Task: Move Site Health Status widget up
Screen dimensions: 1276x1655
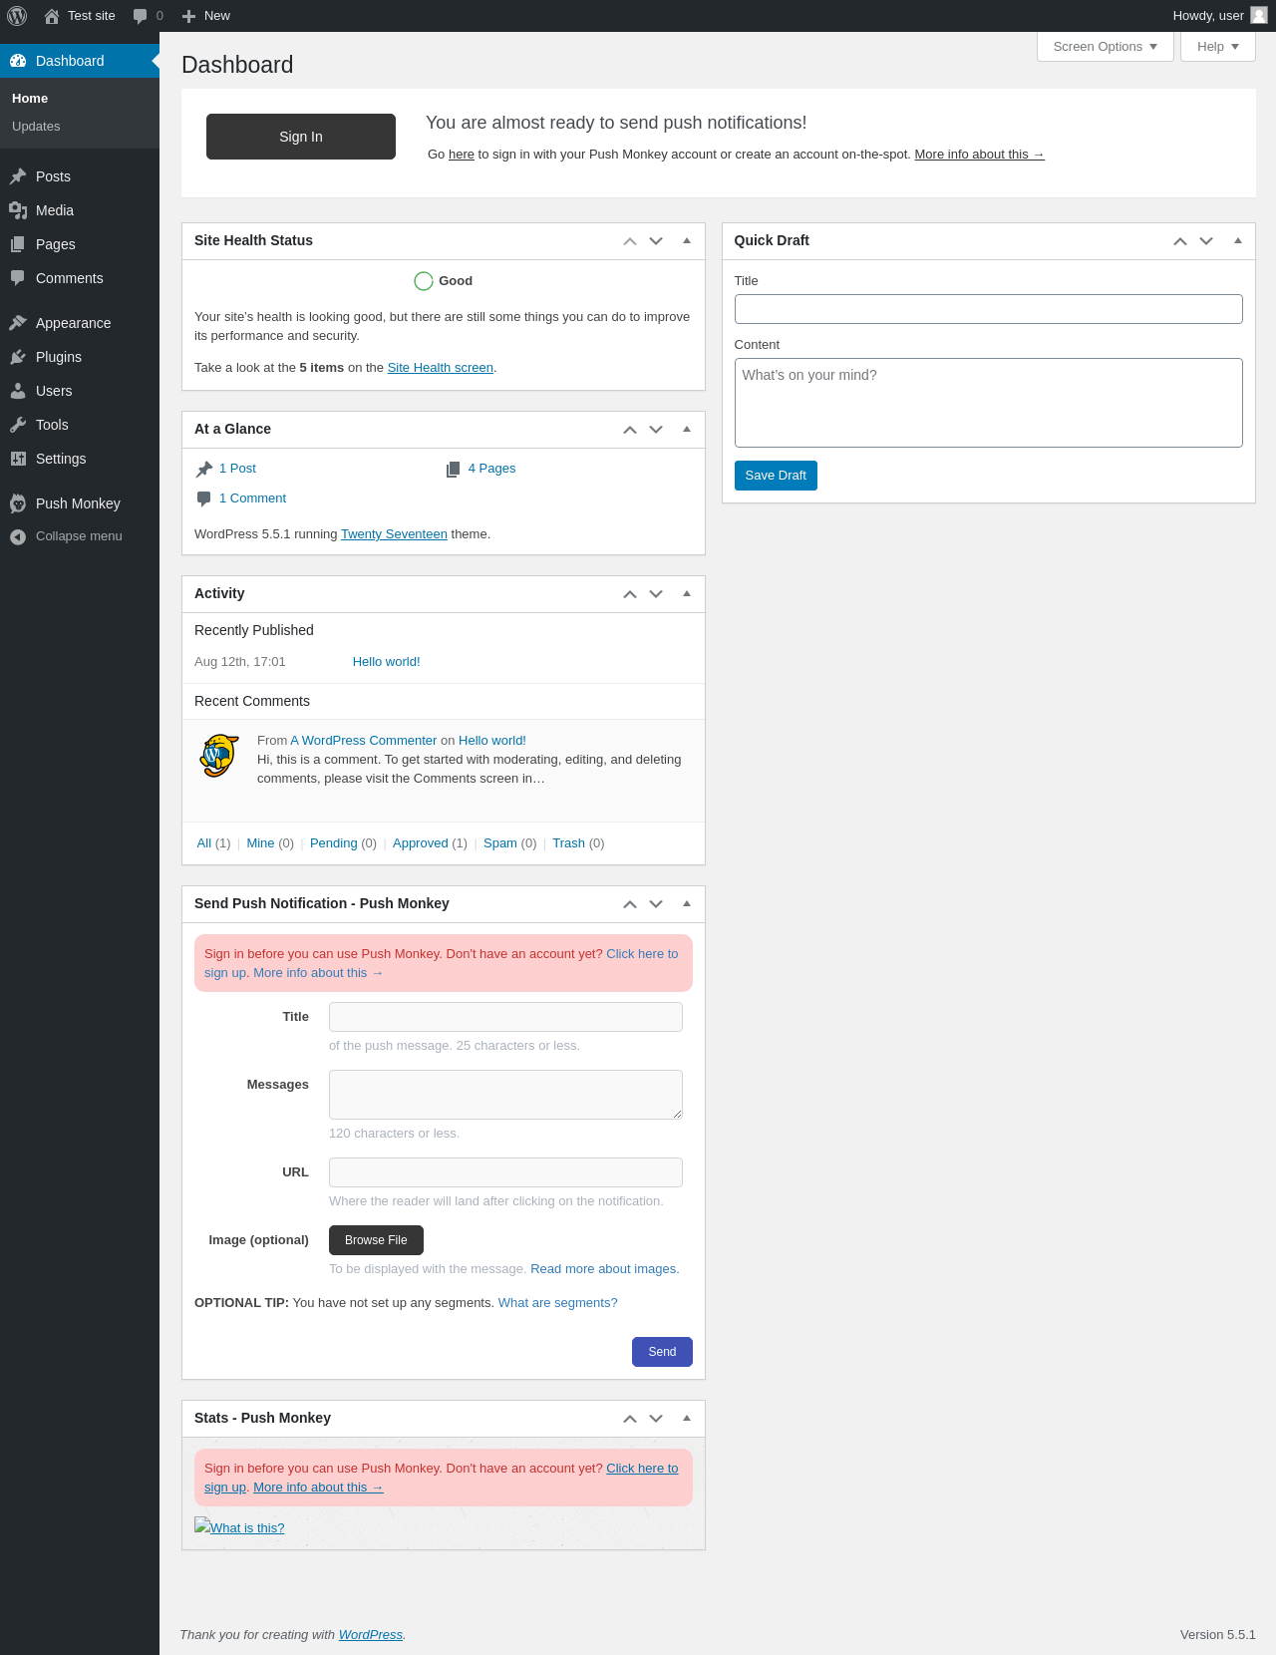Action: (630, 241)
